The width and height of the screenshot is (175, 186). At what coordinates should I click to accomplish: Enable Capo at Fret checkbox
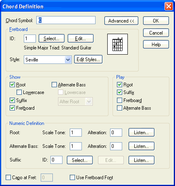point(8,178)
